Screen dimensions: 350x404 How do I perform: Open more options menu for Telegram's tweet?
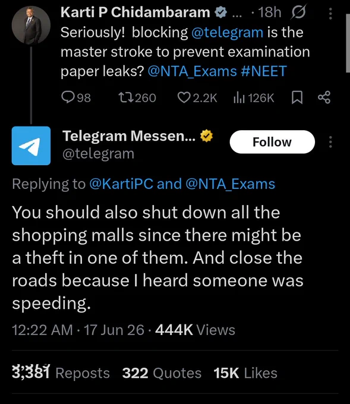[x=330, y=142]
